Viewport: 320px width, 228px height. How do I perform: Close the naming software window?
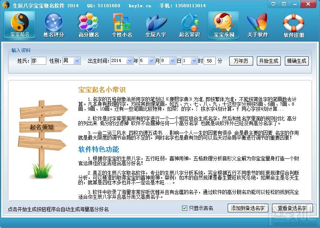coord(308,4)
